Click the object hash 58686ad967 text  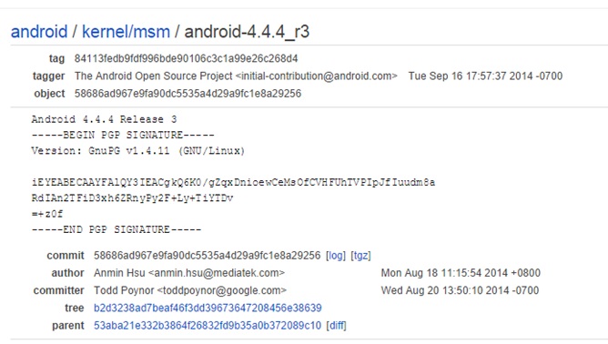(x=187, y=94)
